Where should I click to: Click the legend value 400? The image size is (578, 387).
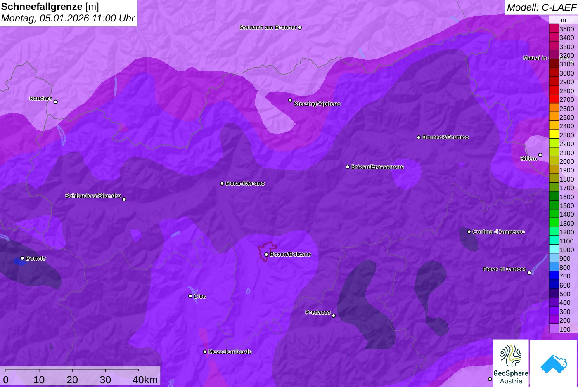565,302
